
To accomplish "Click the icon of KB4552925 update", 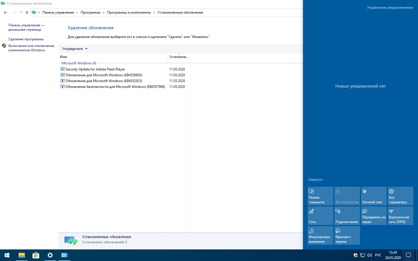I will 62,81.
